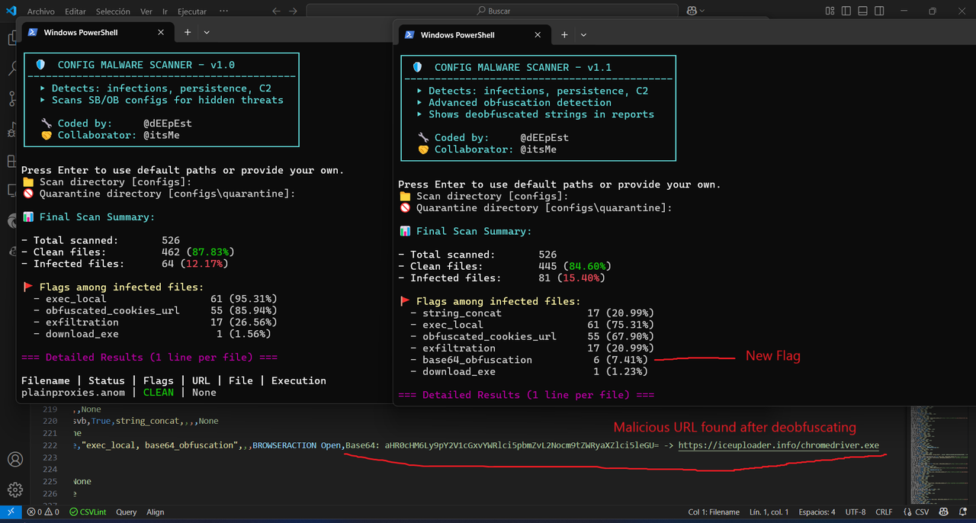Click 'plainproxies.anom' filename in left window
The height and width of the screenshot is (523, 976).
(72, 392)
